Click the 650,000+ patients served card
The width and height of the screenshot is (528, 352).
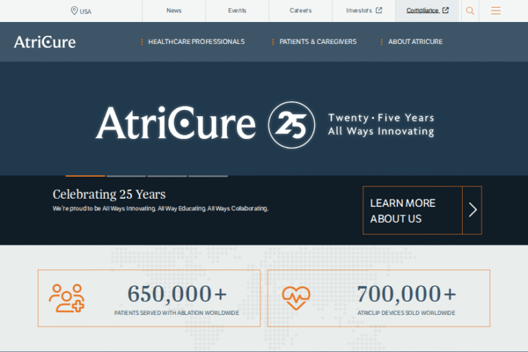click(149, 298)
